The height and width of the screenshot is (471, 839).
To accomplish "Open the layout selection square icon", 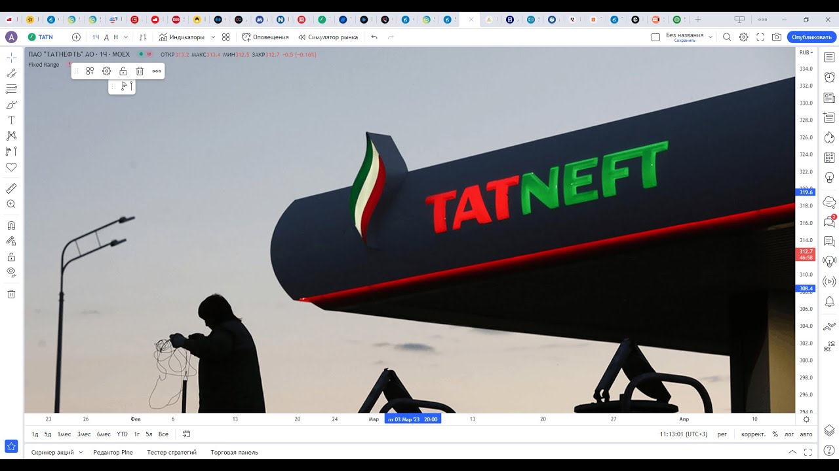I will tap(655, 37).
